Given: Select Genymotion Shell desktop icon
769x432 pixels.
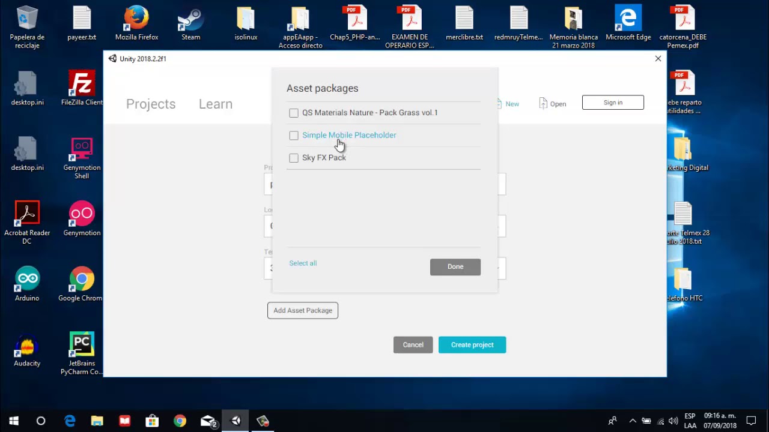Looking at the screenshot, I should coord(82,158).
